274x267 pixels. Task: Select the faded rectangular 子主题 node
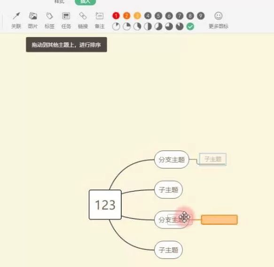(212, 159)
